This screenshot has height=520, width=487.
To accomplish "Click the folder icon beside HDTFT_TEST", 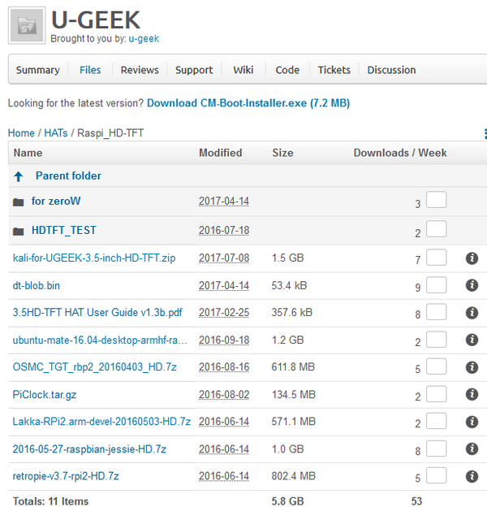I will click(x=18, y=231).
